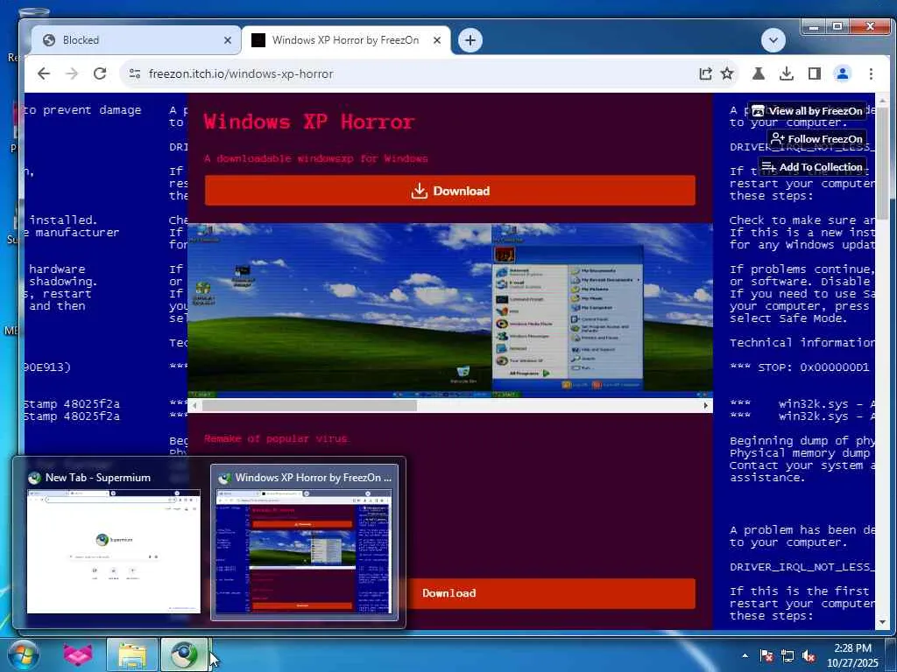Open the profile avatar menu
897x672 pixels.
(x=842, y=73)
